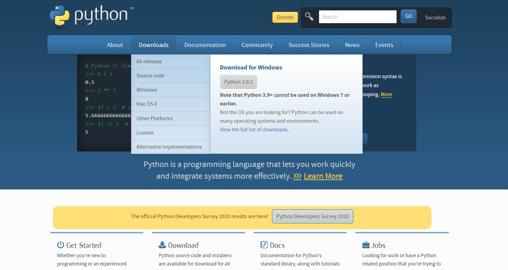Screen dimensions: 508x270
Task: Open the Documentation menu
Action: (205, 45)
